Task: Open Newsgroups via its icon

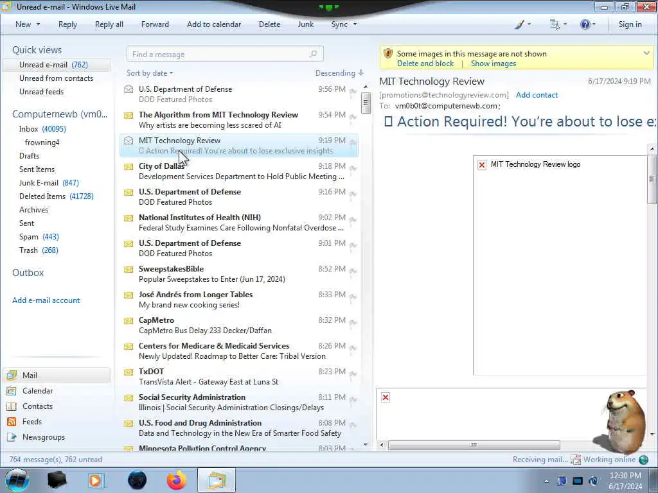Action: click(12, 437)
